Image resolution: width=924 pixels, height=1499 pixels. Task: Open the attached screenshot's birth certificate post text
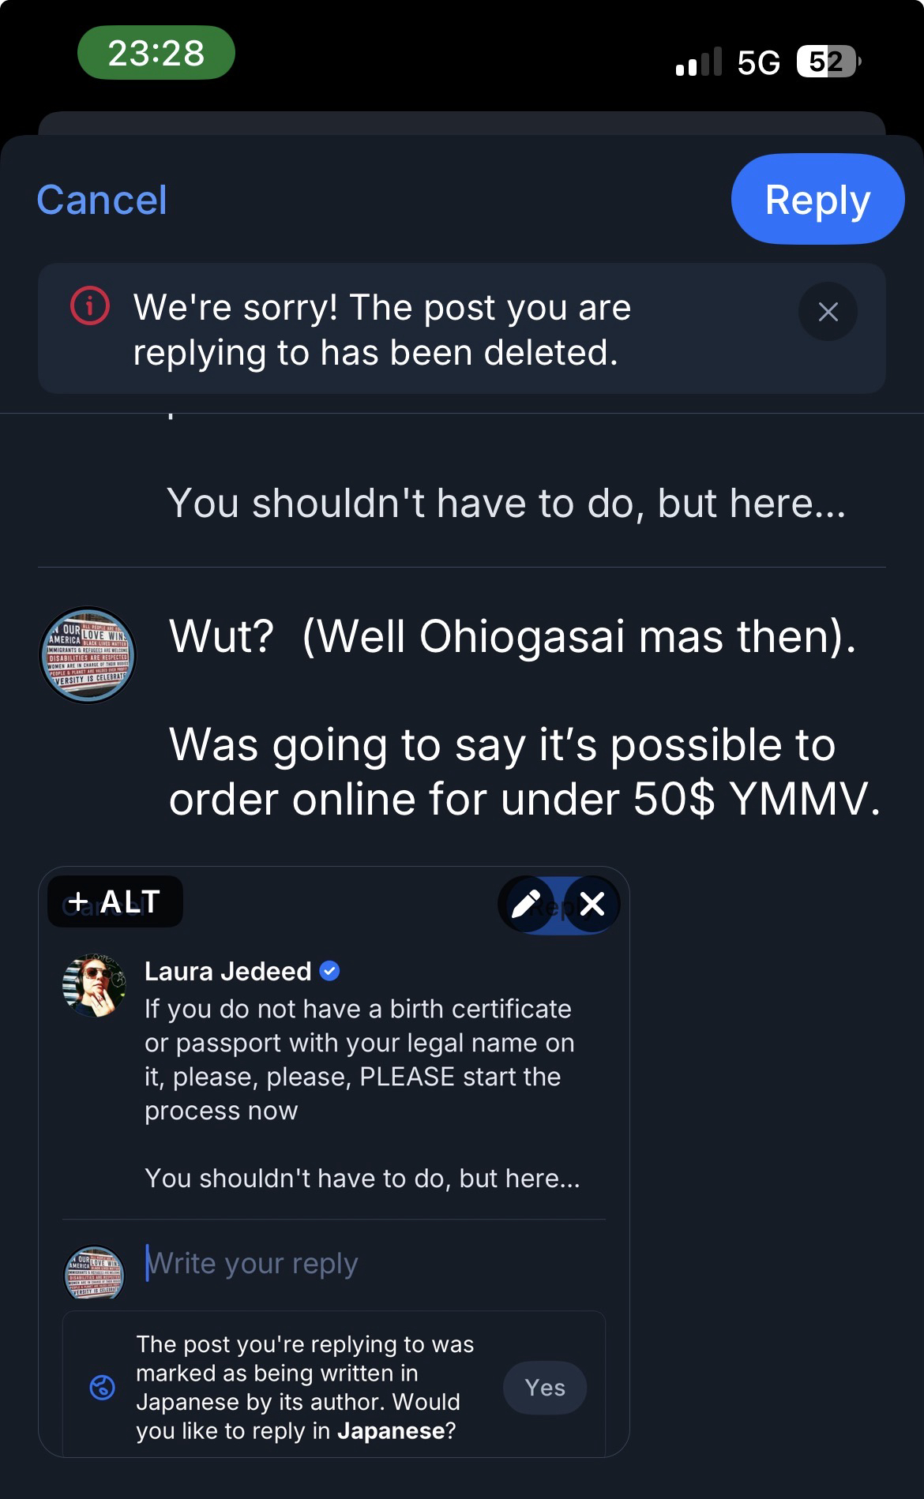(x=359, y=1059)
